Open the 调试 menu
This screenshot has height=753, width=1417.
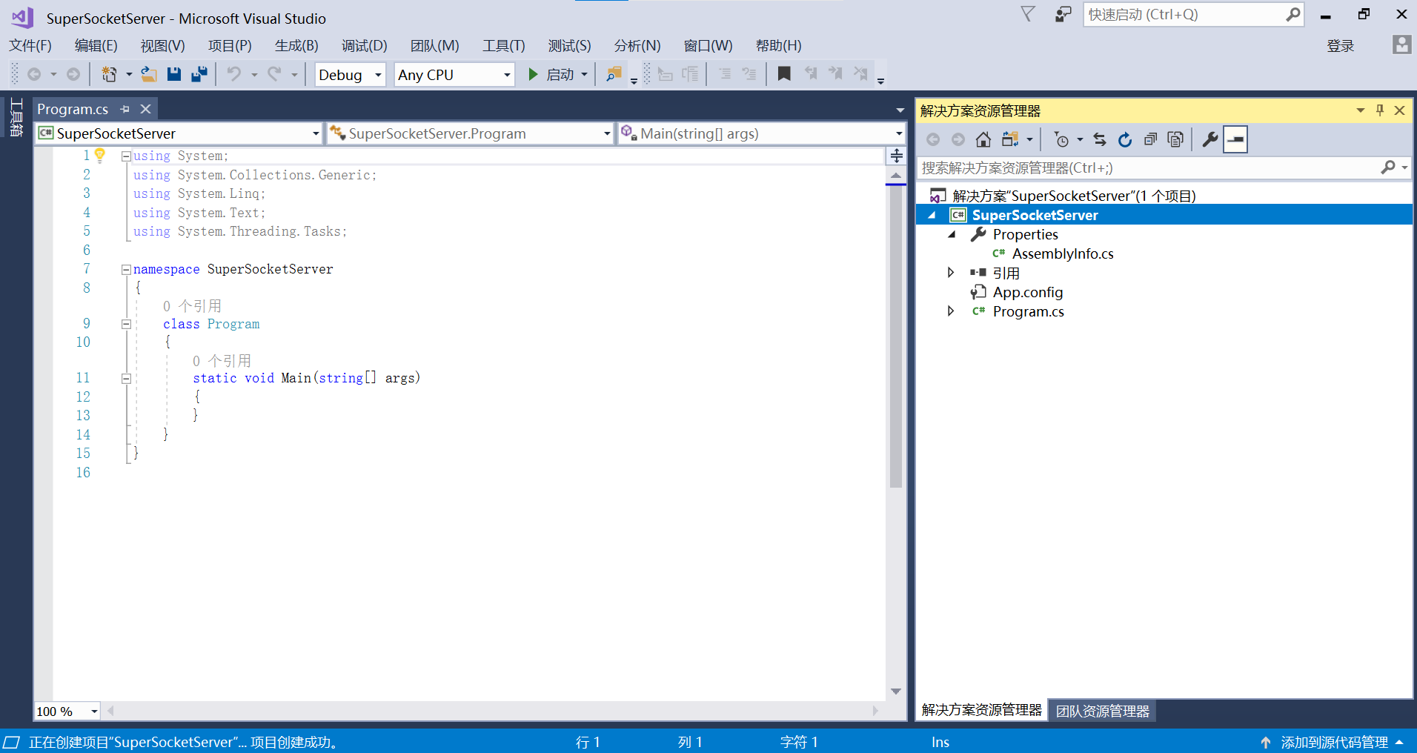coord(364,45)
